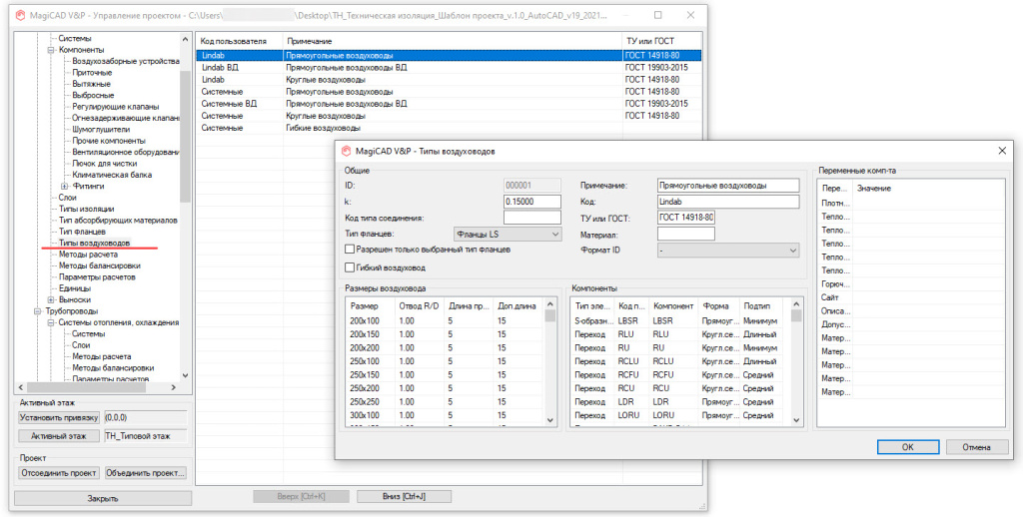Expand the 'Фитинги' tree node

[x=65, y=186]
